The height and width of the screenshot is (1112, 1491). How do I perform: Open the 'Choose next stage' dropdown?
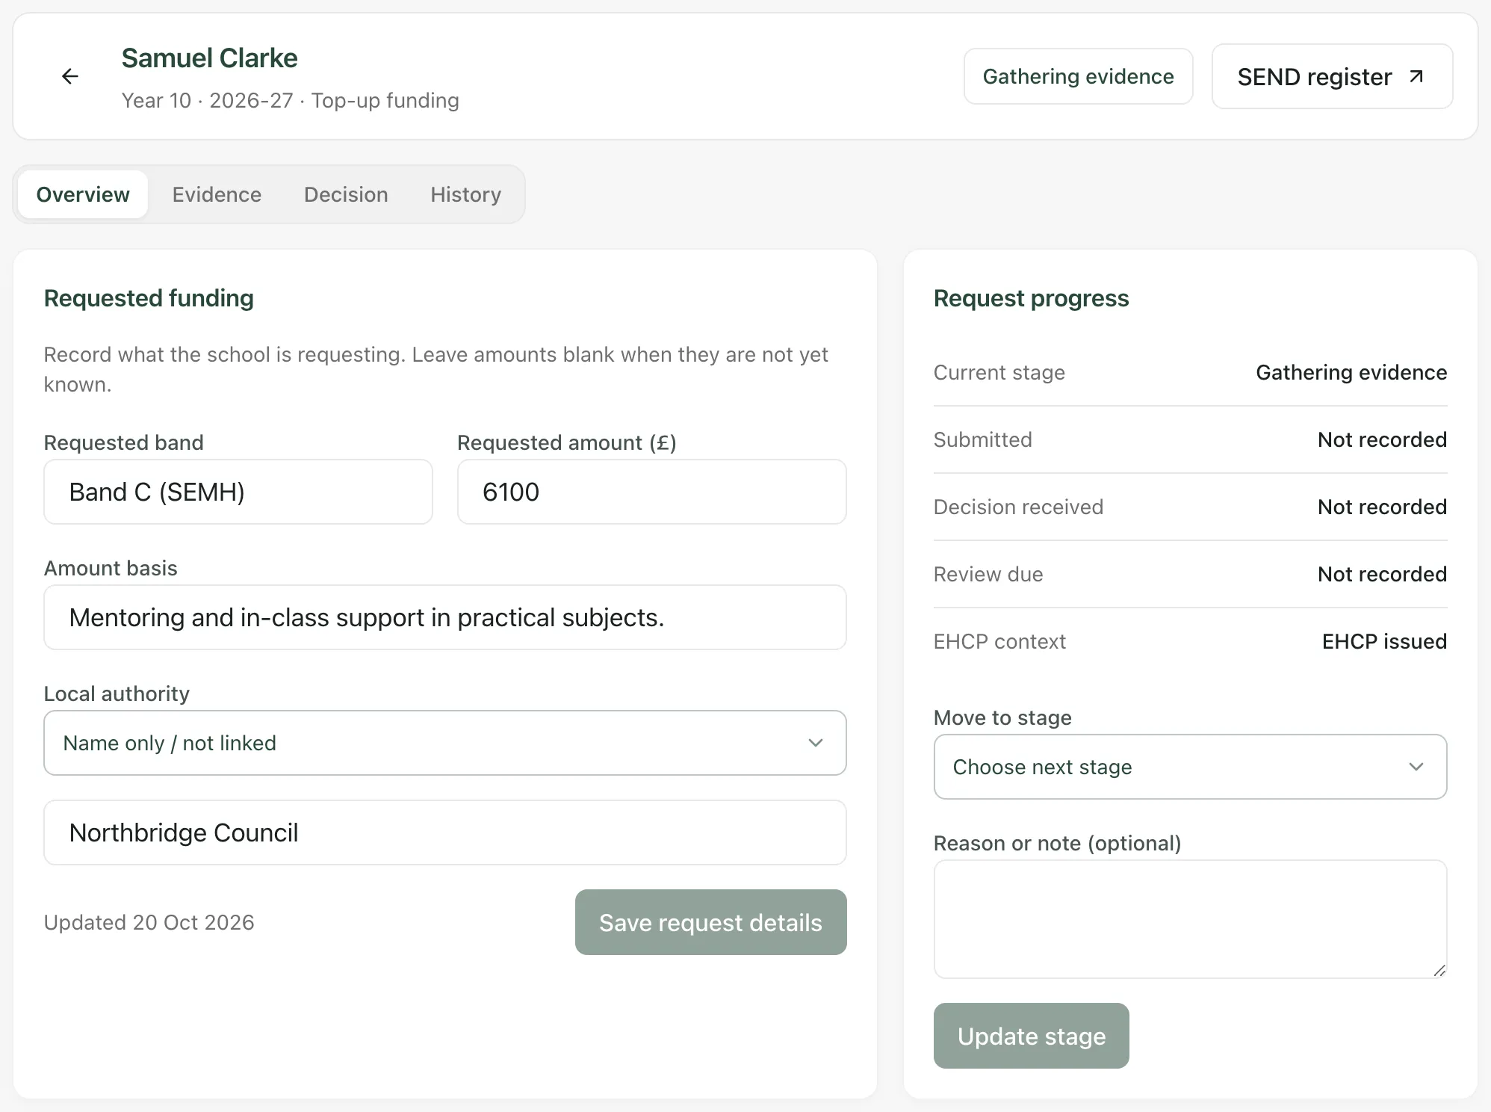(1190, 767)
